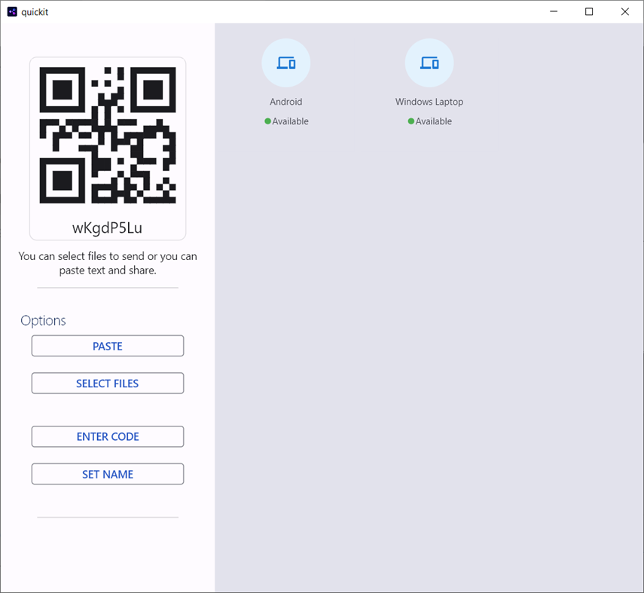
Task: Select the share code wKgdP5Lu text
Action: [107, 228]
